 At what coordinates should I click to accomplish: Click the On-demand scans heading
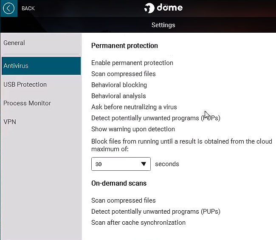point(119,184)
